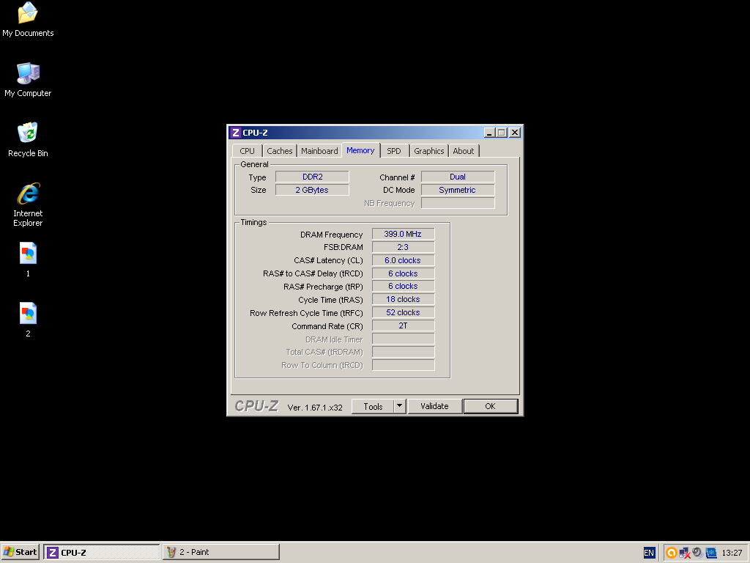Click the version text Ver. 1.67.1.x32
750x563 pixels.
coord(315,408)
